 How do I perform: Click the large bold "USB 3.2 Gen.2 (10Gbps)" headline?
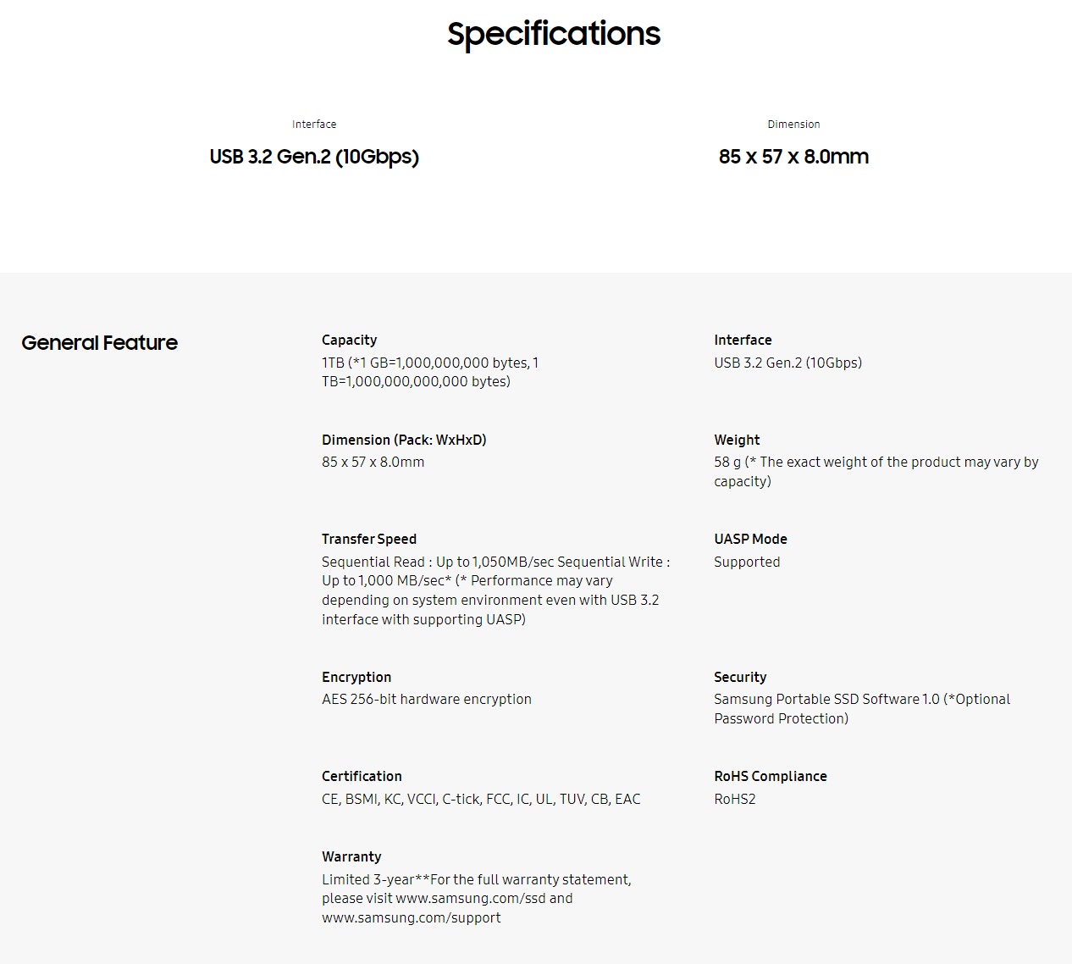click(314, 157)
